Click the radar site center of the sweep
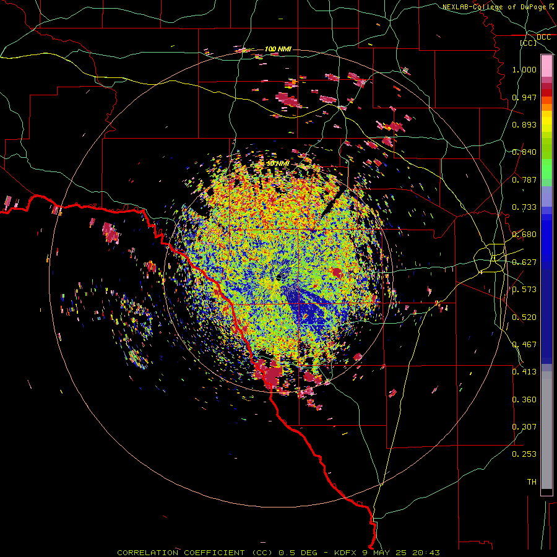Screen dimensions: 557x557 tap(279, 277)
